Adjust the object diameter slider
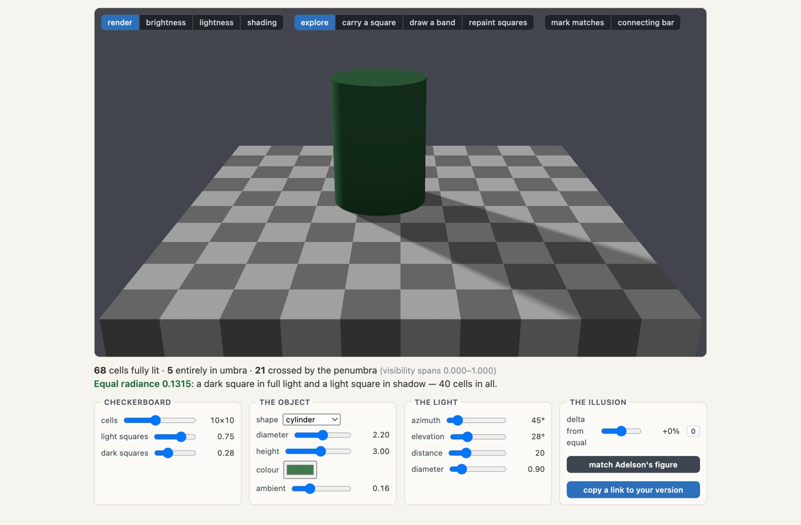Screen dimensions: 801x525 tap(323, 435)
